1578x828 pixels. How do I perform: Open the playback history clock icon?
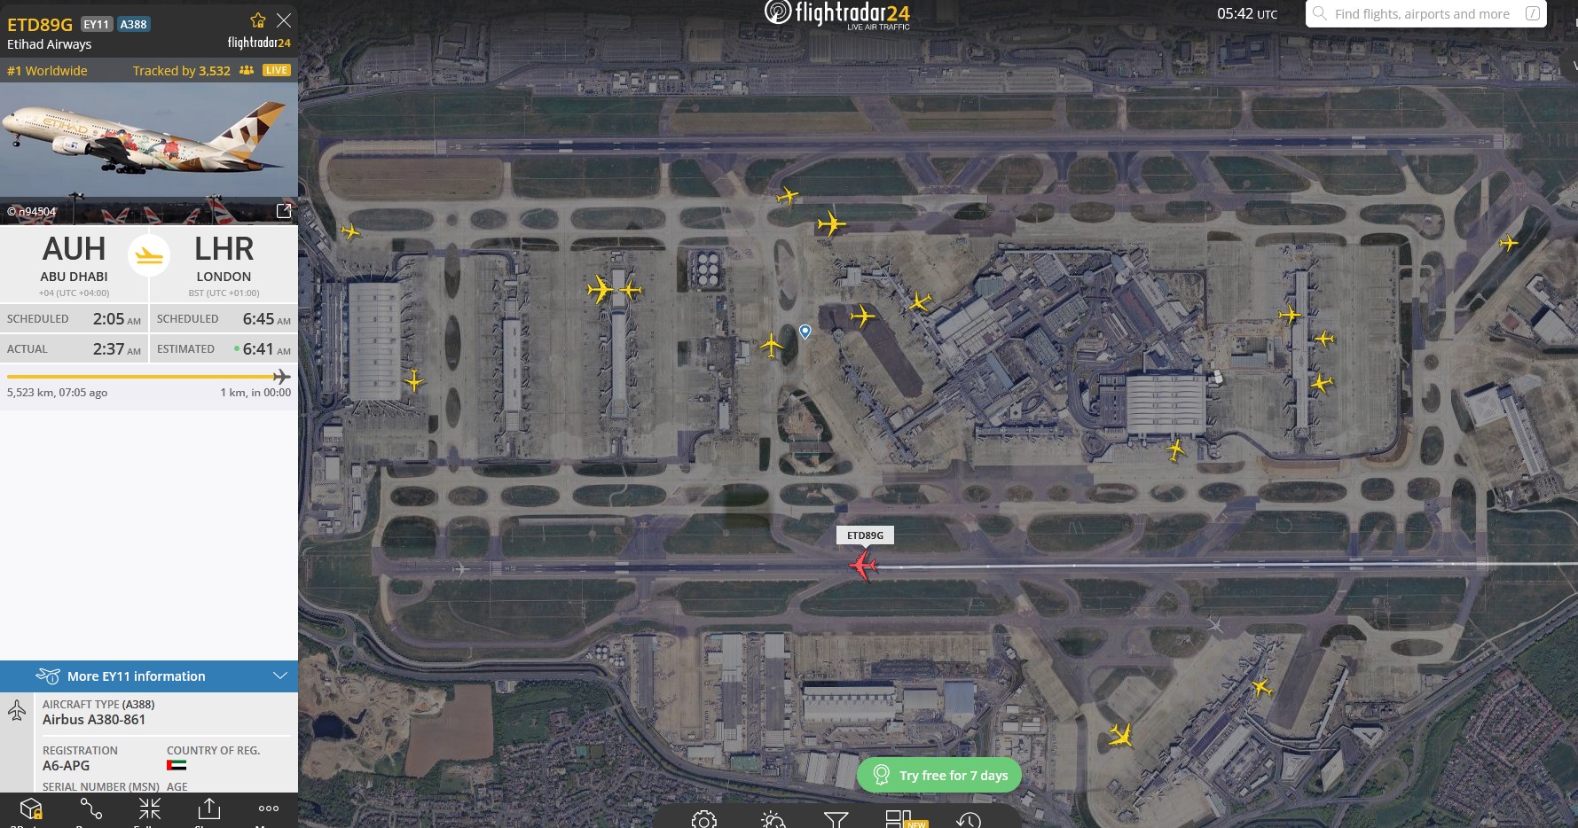click(969, 820)
